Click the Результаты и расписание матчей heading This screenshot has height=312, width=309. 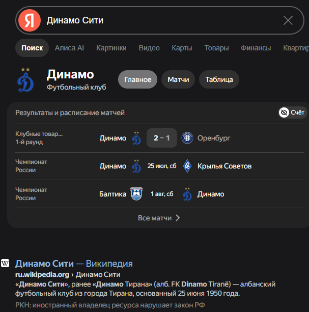pyautogui.click(x=70, y=112)
